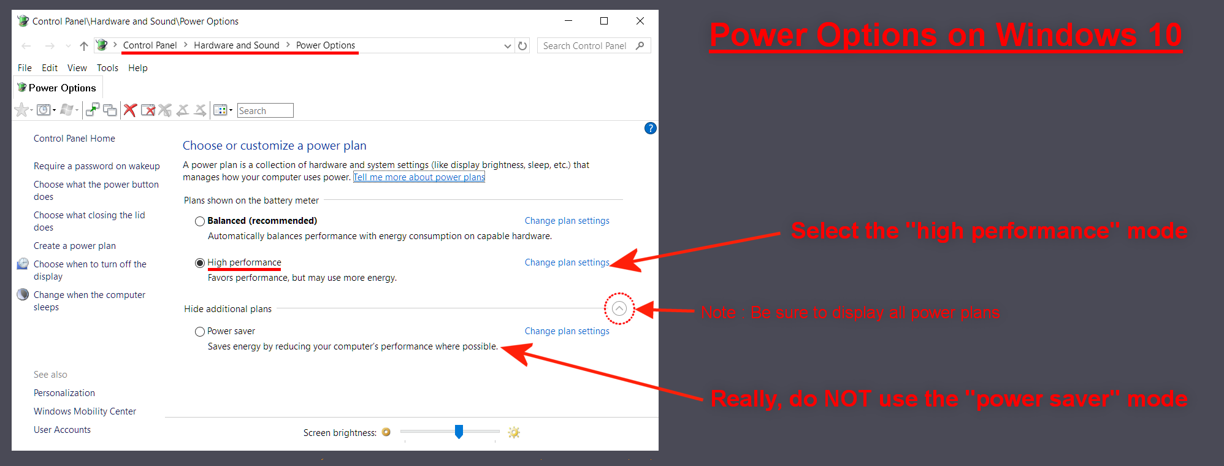1224x466 pixels.
Task: Click the display icon beside turn off display
Action: point(23,264)
